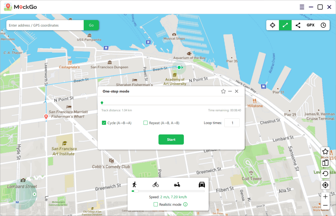336x216 pixels.
Task: Minimize the One-stop mode panel
Action: [230, 91]
